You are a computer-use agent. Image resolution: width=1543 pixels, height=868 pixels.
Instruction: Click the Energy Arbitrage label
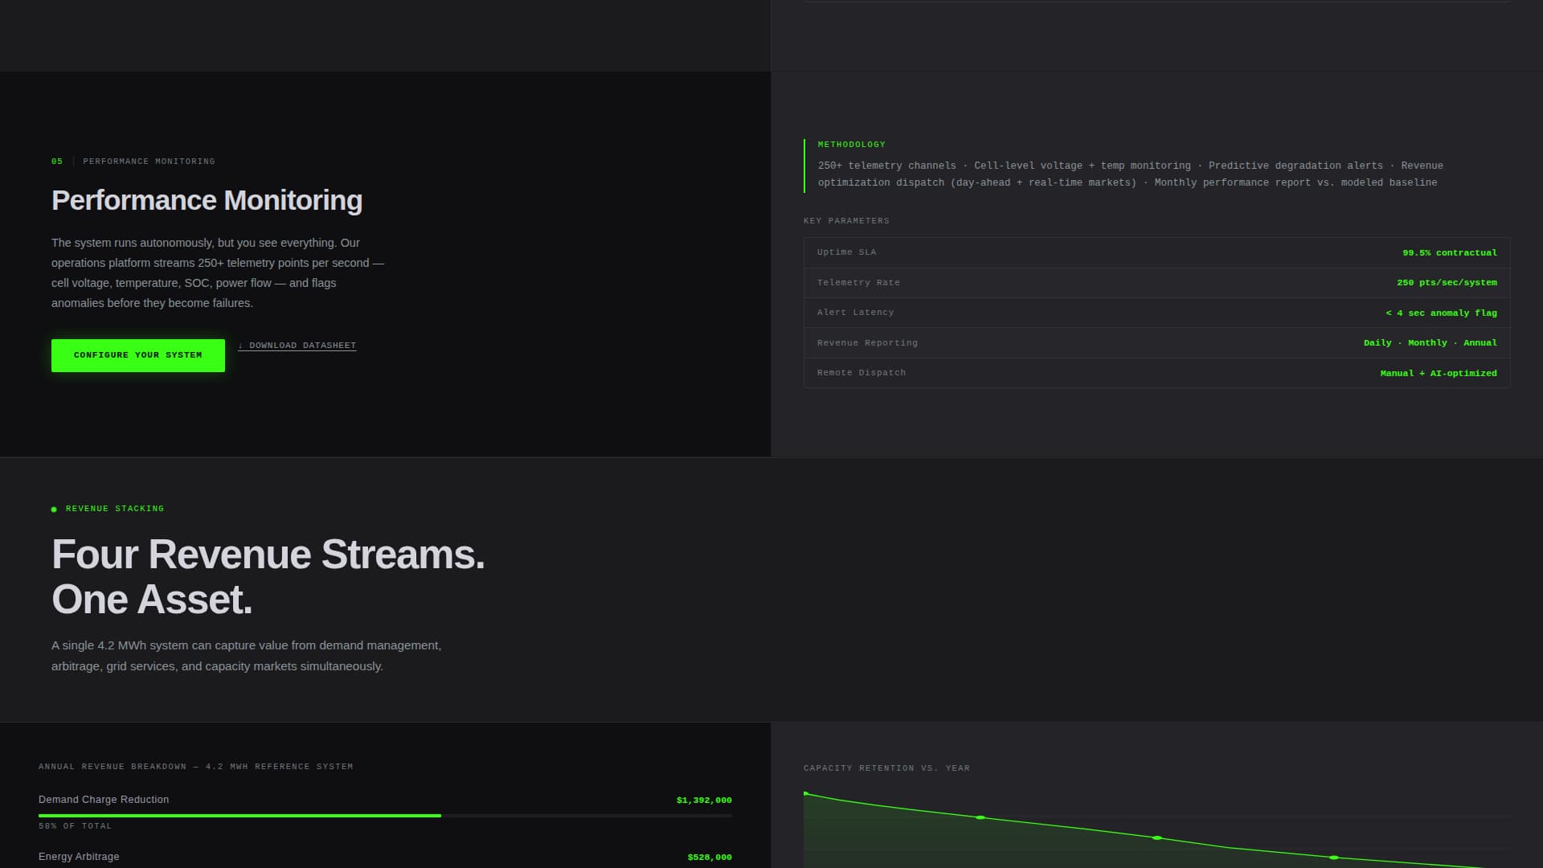[x=79, y=857]
